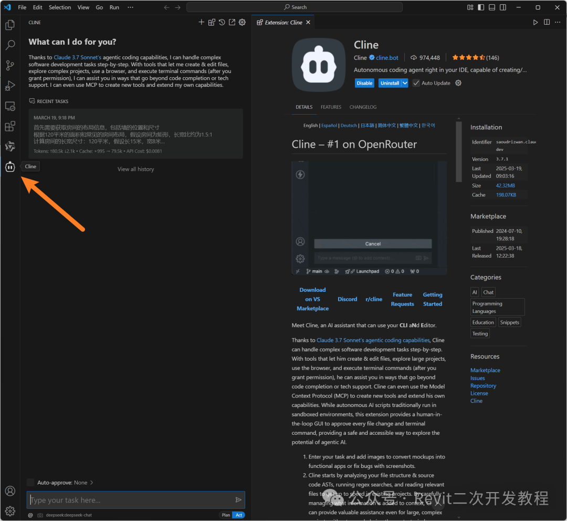Image resolution: width=567 pixels, height=521 pixels.
Task: Open View all history link
Action: point(135,169)
